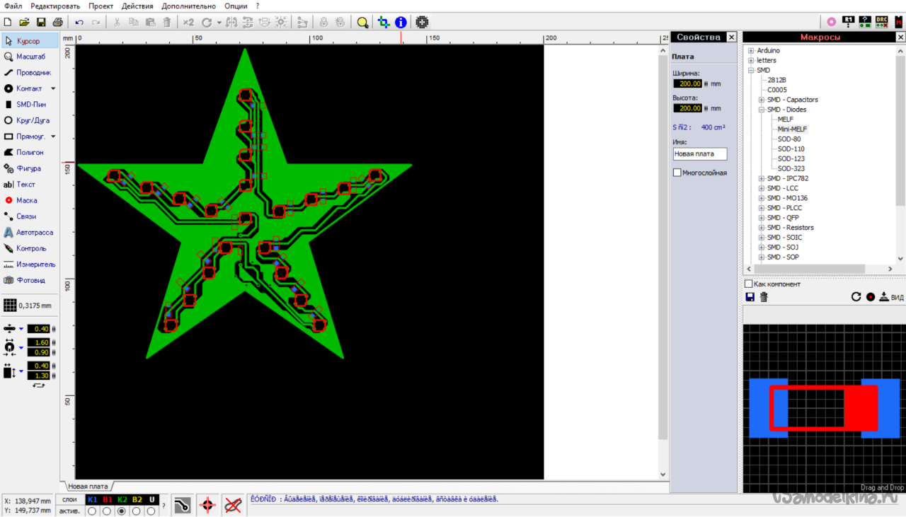This screenshot has height=517, width=906.
Task: Check the Как компонент checkbox
Action: click(x=749, y=284)
